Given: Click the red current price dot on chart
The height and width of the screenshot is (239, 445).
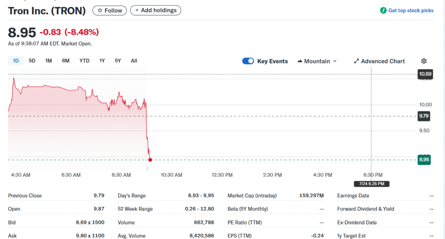Looking at the screenshot, I should coord(150,160).
